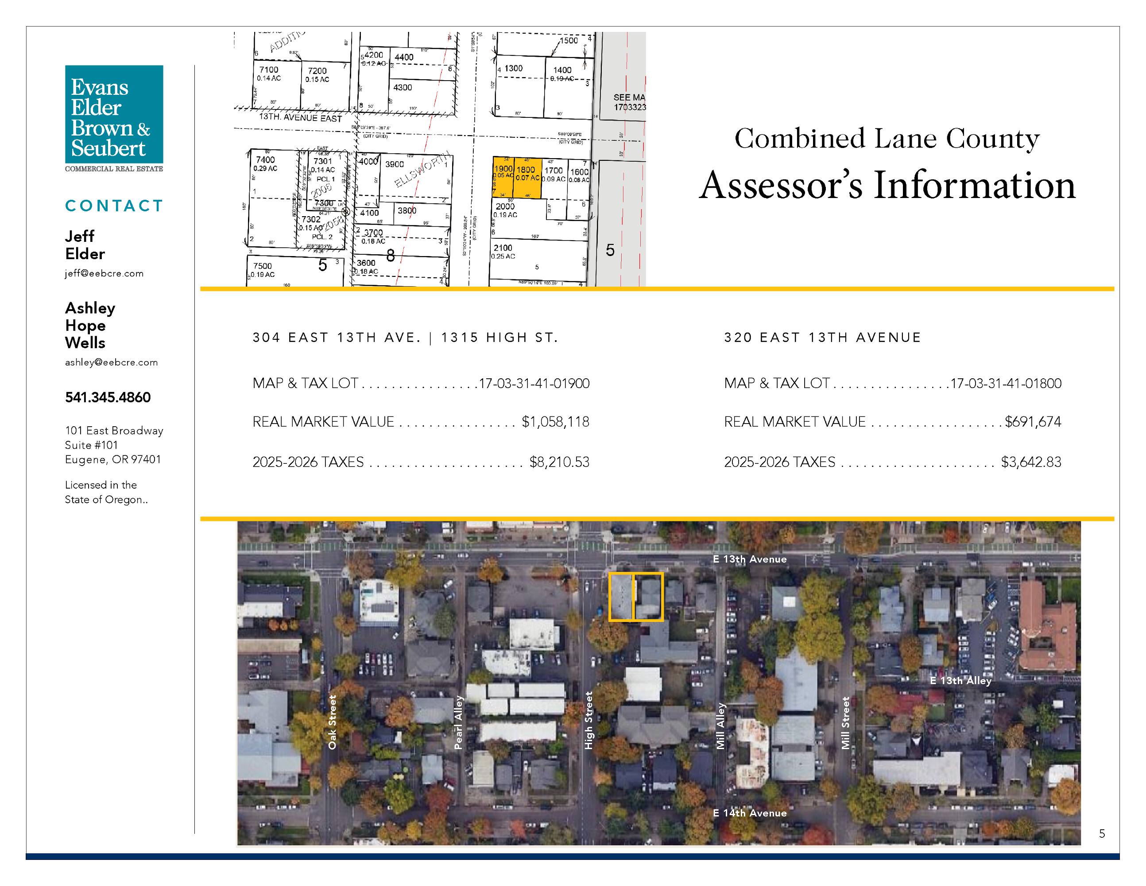Click the Pearl Alley label on aerial

click(x=459, y=723)
